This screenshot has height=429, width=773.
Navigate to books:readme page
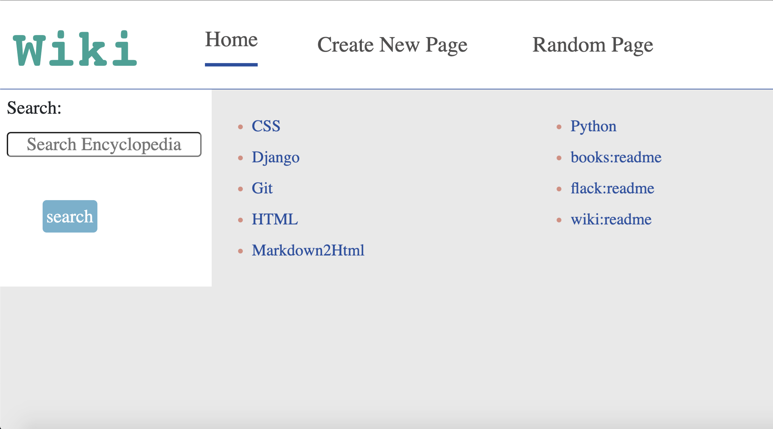(615, 157)
